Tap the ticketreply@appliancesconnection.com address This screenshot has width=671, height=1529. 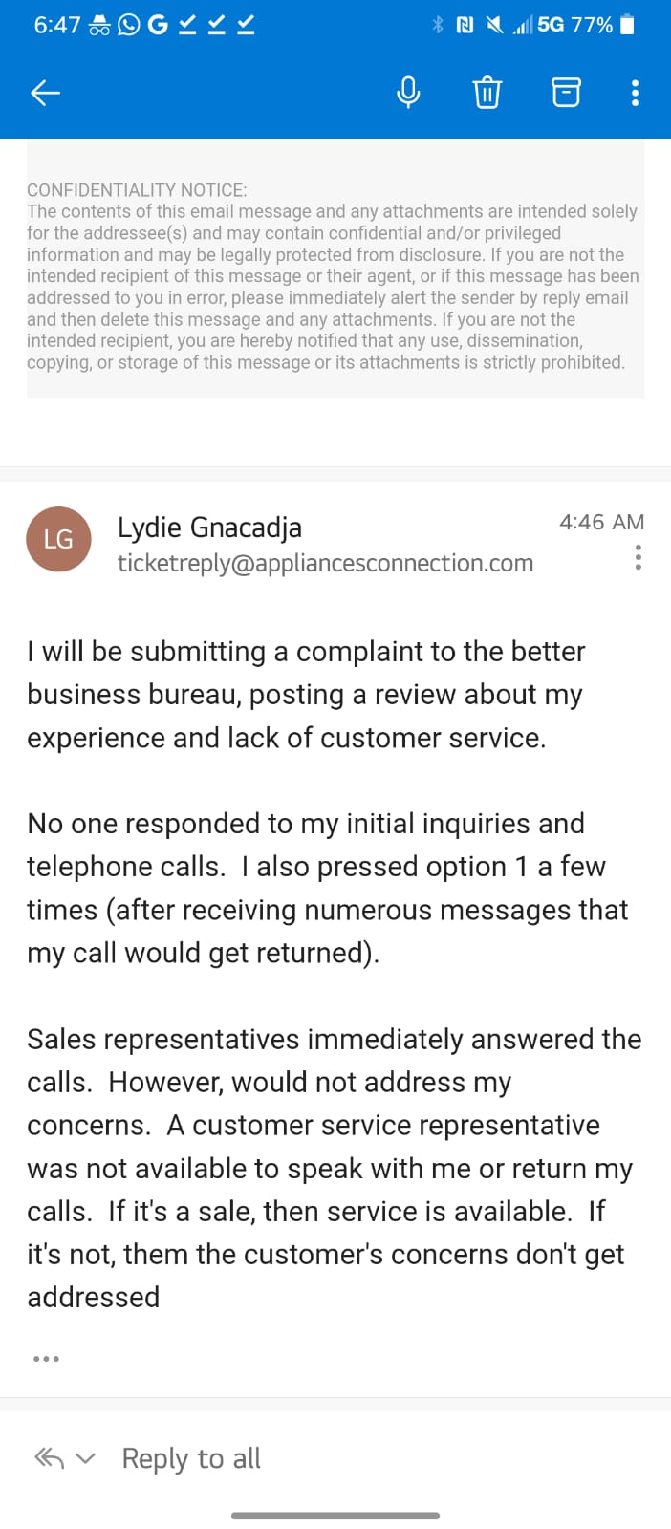325,563
